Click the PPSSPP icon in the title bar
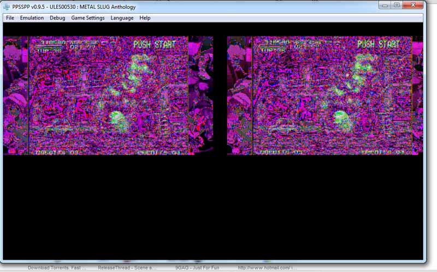The image size is (437, 272). 6,7
